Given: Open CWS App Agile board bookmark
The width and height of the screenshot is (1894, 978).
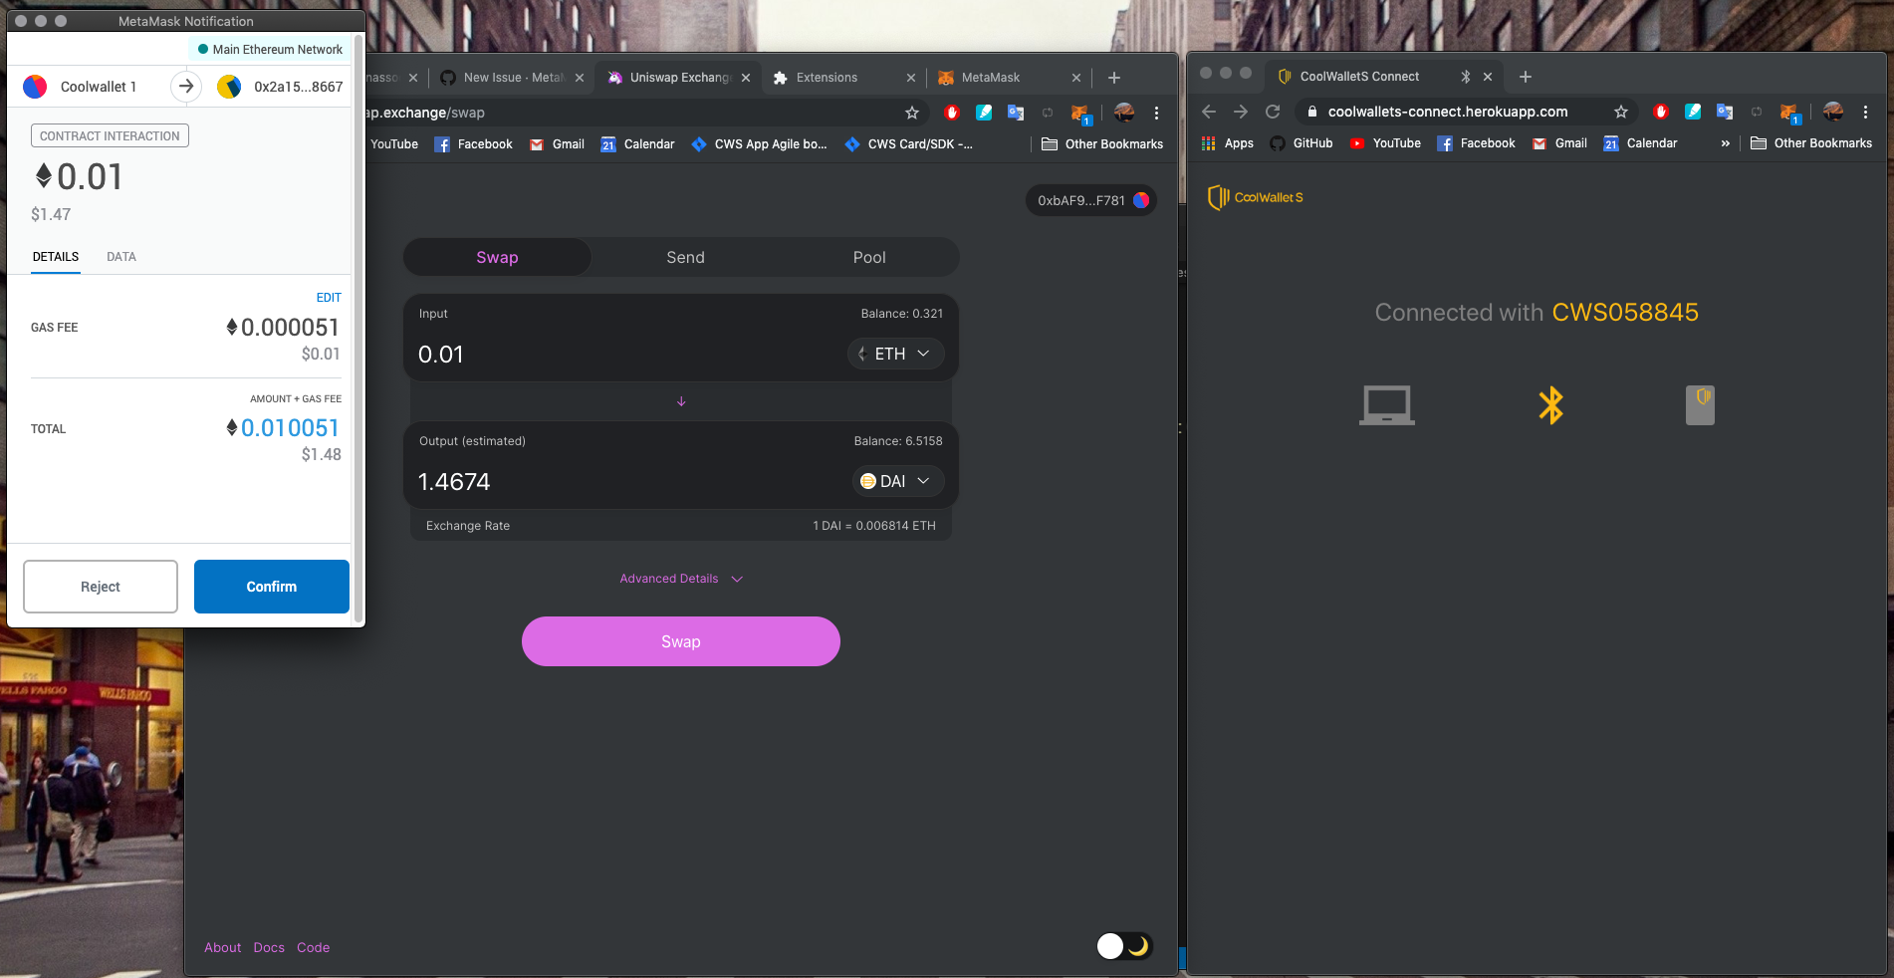Looking at the screenshot, I should coord(759,144).
